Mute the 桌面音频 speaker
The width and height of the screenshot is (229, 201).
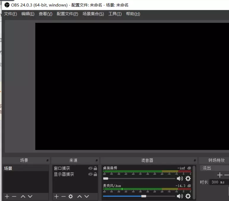[x=180, y=178]
